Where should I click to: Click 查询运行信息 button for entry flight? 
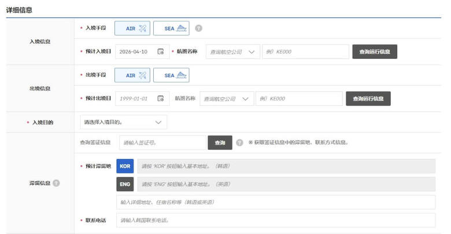375,52
